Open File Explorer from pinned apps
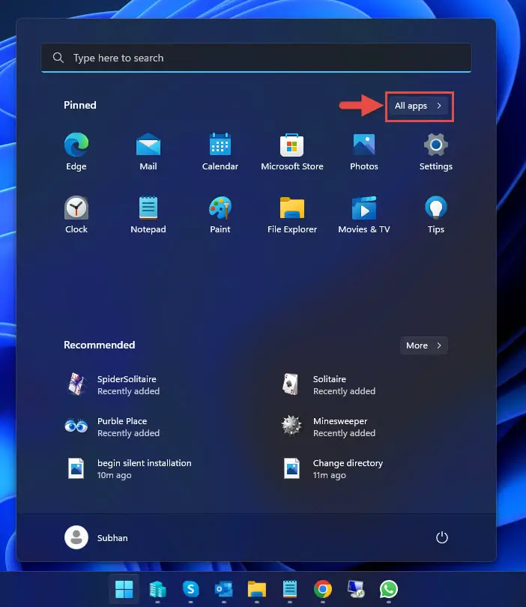This screenshot has height=607, width=526. pos(291,214)
